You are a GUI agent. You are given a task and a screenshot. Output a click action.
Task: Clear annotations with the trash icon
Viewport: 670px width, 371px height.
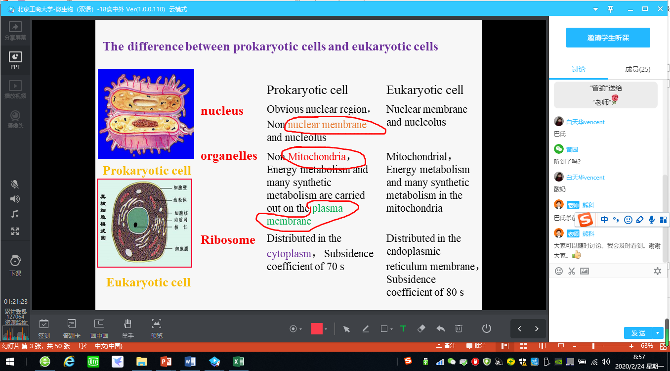(459, 329)
